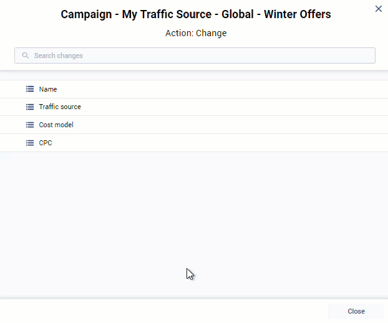388x323 pixels.
Task: Click the list icon beside CPC
Action: tap(30, 143)
